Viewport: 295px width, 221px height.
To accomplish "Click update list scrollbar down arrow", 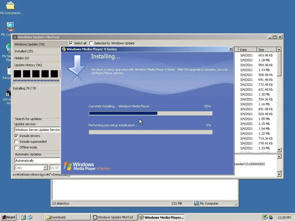I will click(279, 150).
